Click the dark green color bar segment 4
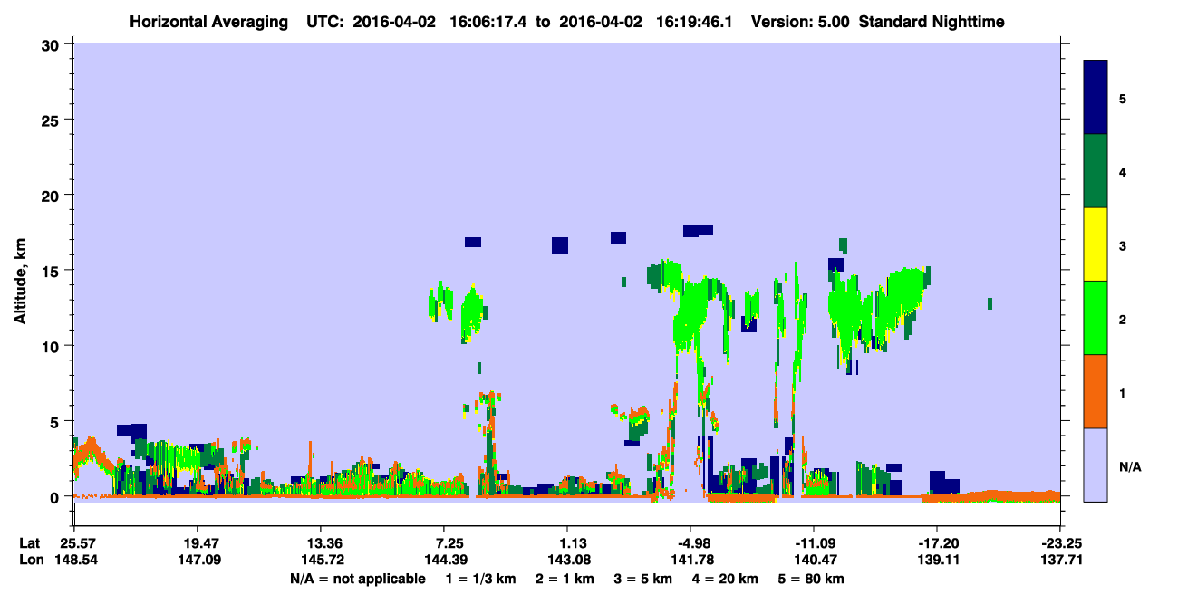 coord(1096,170)
